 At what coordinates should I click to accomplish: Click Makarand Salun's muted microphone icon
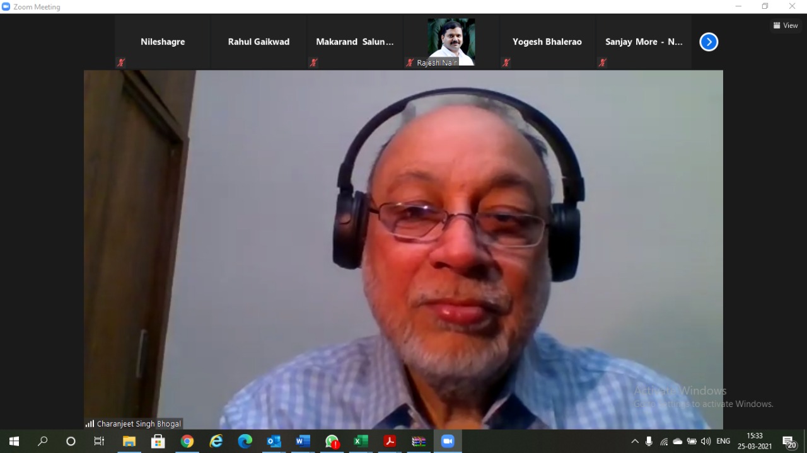tap(313, 62)
